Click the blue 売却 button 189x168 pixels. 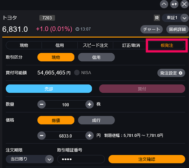pyautogui.click(x=49, y=89)
